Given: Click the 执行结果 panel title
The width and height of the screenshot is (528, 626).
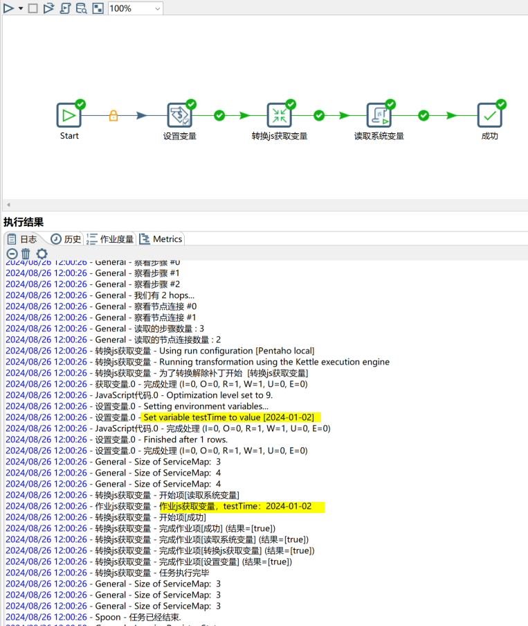Looking at the screenshot, I should (24, 222).
